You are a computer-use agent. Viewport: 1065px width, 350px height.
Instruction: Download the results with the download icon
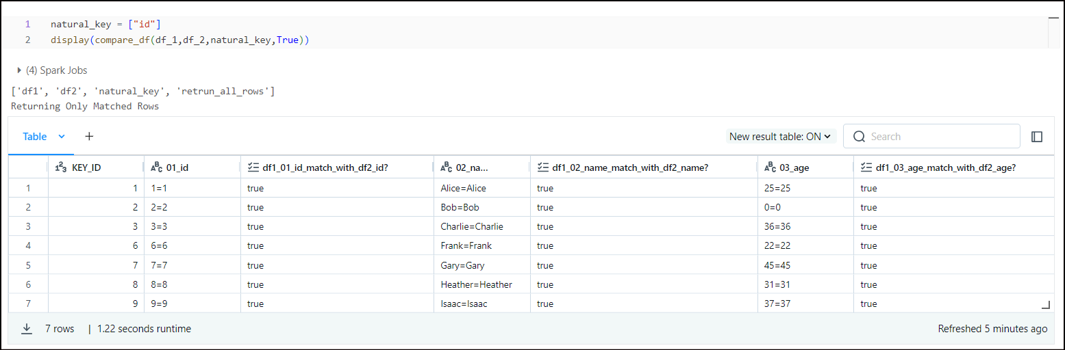pyautogui.click(x=27, y=329)
